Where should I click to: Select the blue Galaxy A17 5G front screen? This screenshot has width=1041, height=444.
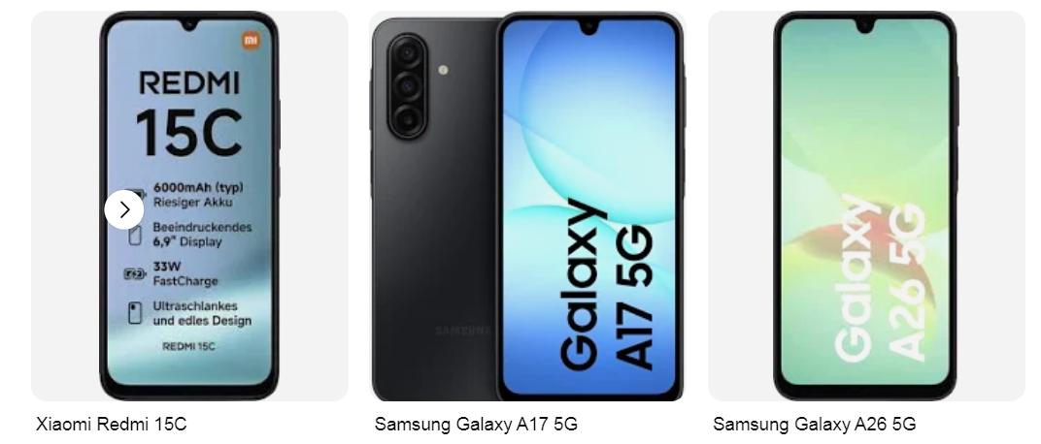(x=589, y=206)
